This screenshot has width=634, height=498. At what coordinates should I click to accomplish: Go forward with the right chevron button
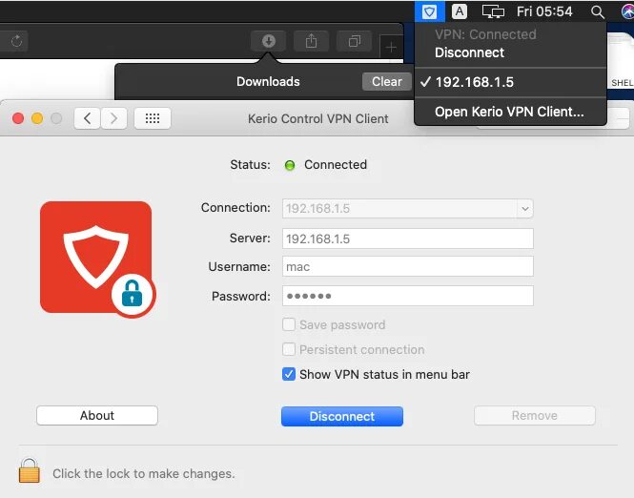click(113, 118)
